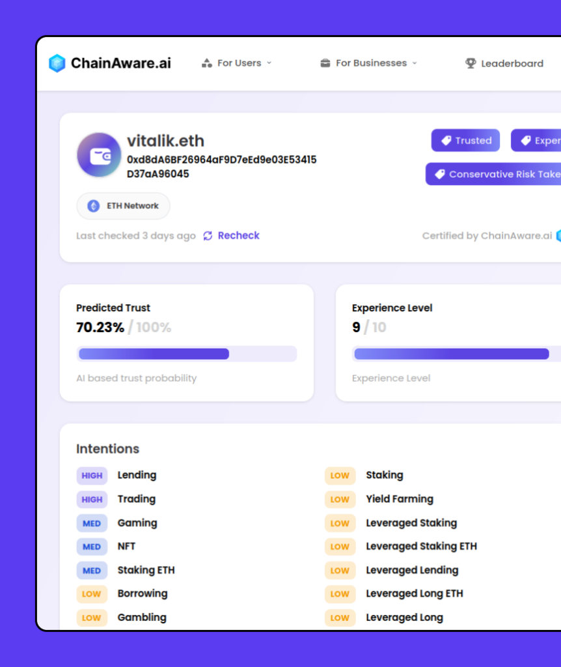Click the Leveraged Staking intention label
Viewport: 561px width, 667px height.
click(x=411, y=523)
